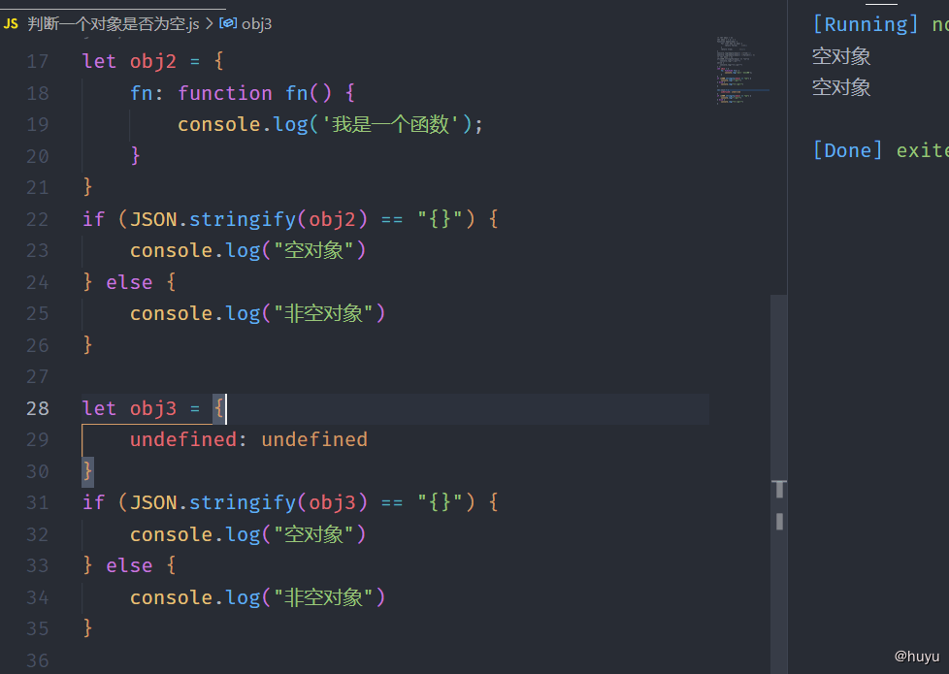Jump to the lower overview ruler marker

(x=779, y=522)
